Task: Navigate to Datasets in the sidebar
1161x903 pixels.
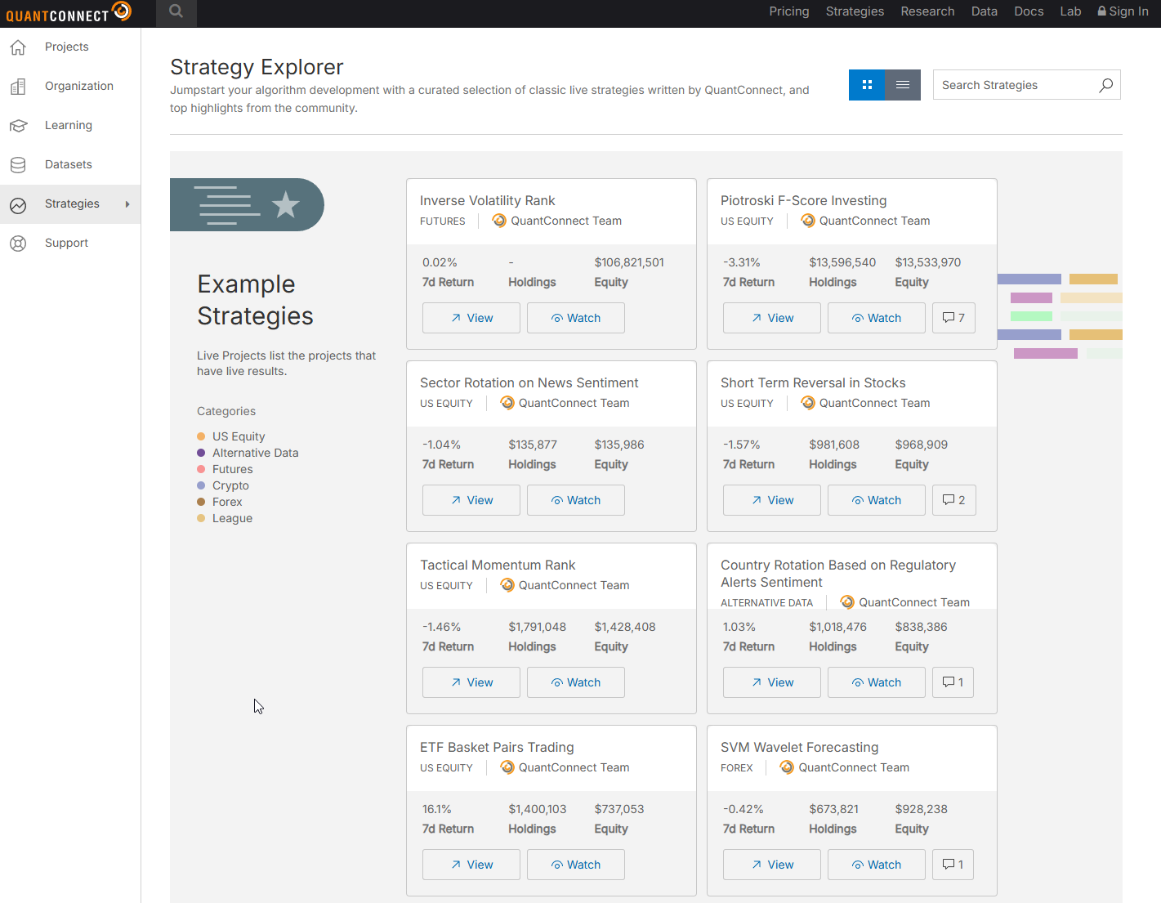Action: [x=68, y=164]
